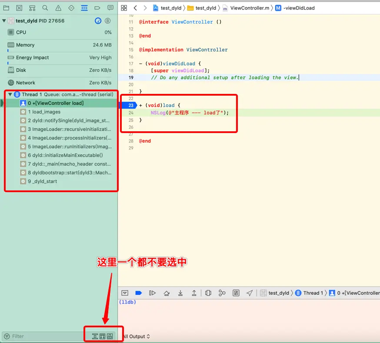
Task: Toggle the breakpoint on line 23
Action: [x=128, y=105]
